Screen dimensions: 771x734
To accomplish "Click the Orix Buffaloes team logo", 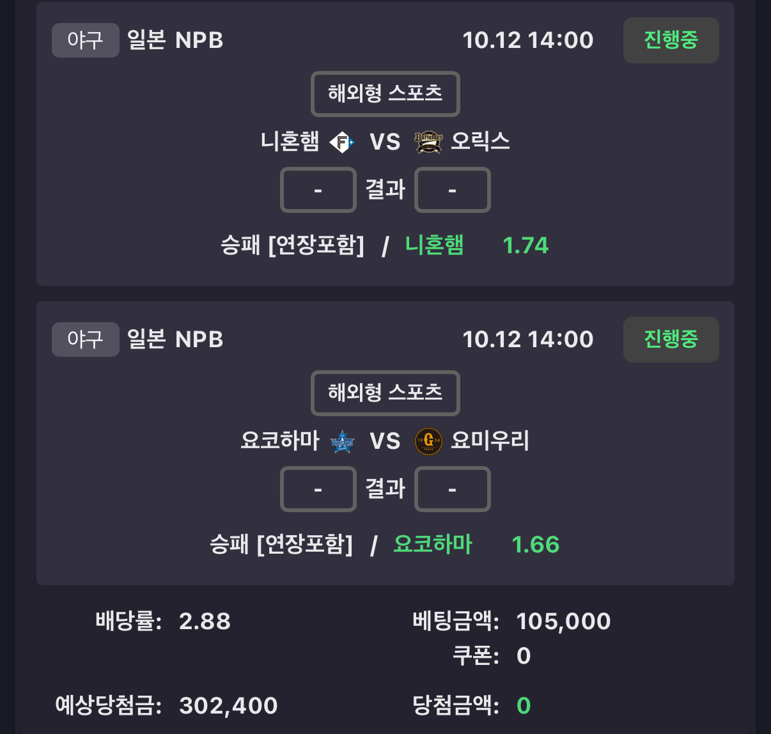I will pos(428,142).
